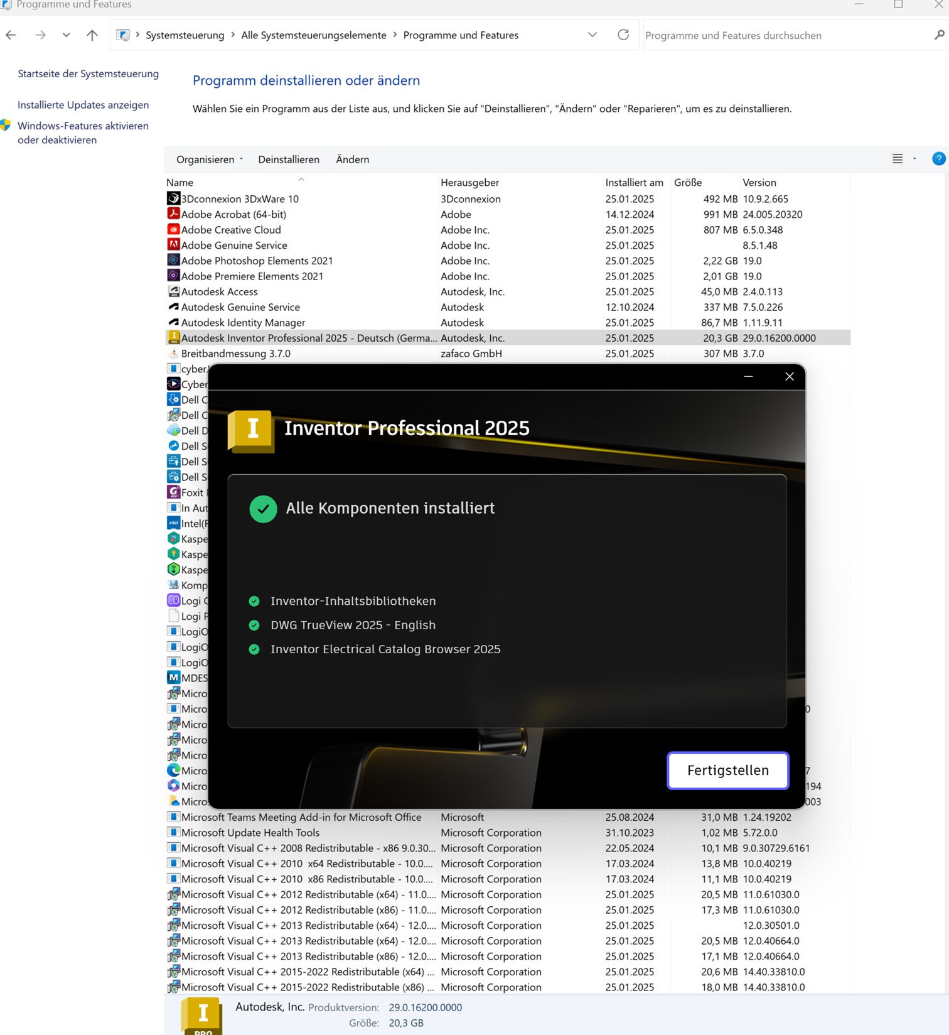Click Ändern in the toolbar
949x1035 pixels.
pyautogui.click(x=352, y=160)
